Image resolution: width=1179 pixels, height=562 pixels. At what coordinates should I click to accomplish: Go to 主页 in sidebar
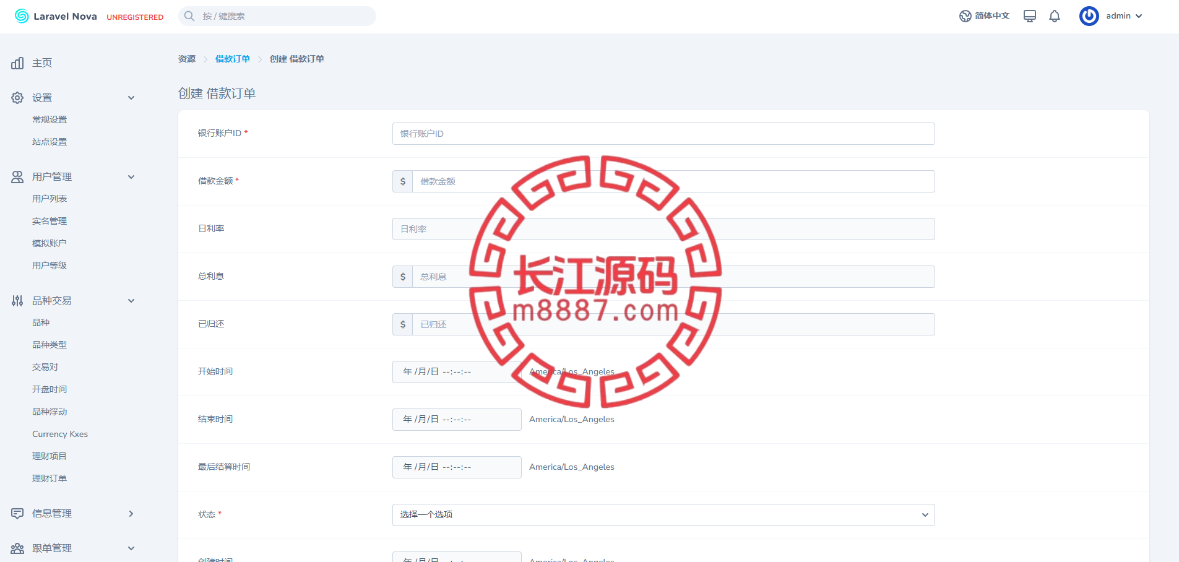(42, 63)
